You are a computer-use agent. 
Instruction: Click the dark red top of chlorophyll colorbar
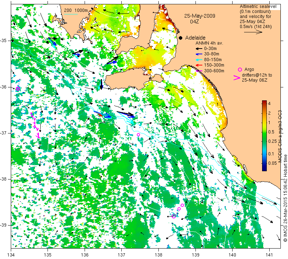pos(264,102)
